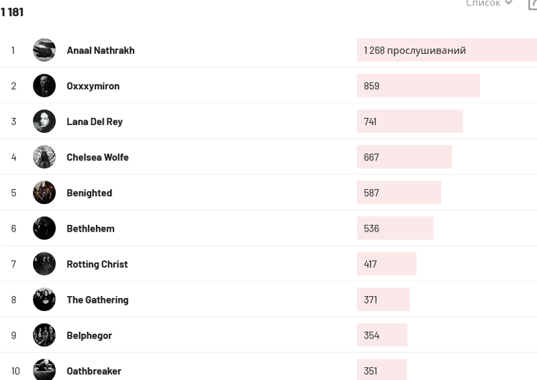Image resolution: width=537 pixels, height=380 pixels.
Task: Click the 1 268 прослушиваний bar
Action: click(x=447, y=50)
